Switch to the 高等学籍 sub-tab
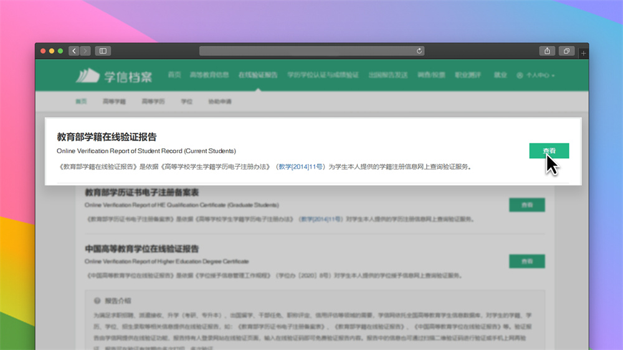This screenshot has height=350, width=623. [114, 101]
